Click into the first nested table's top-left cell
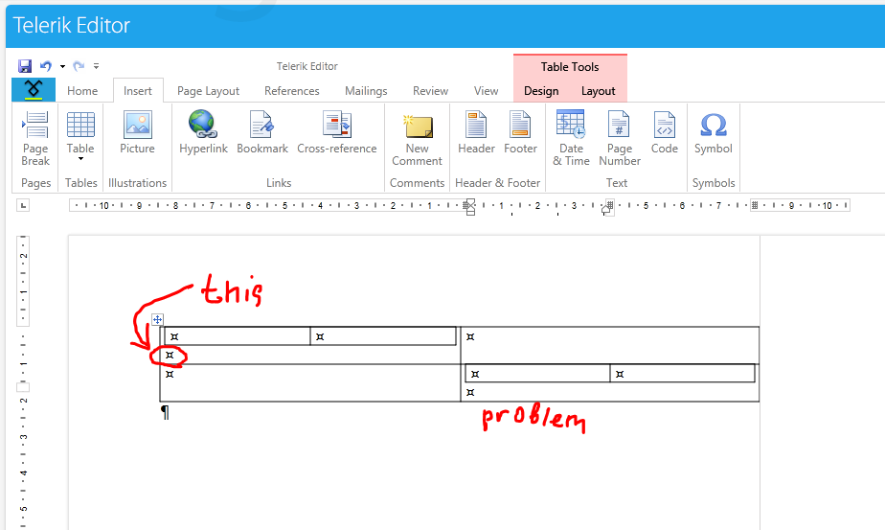 238,336
